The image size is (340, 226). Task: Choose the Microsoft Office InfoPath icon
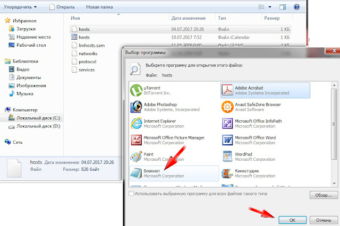click(227, 124)
